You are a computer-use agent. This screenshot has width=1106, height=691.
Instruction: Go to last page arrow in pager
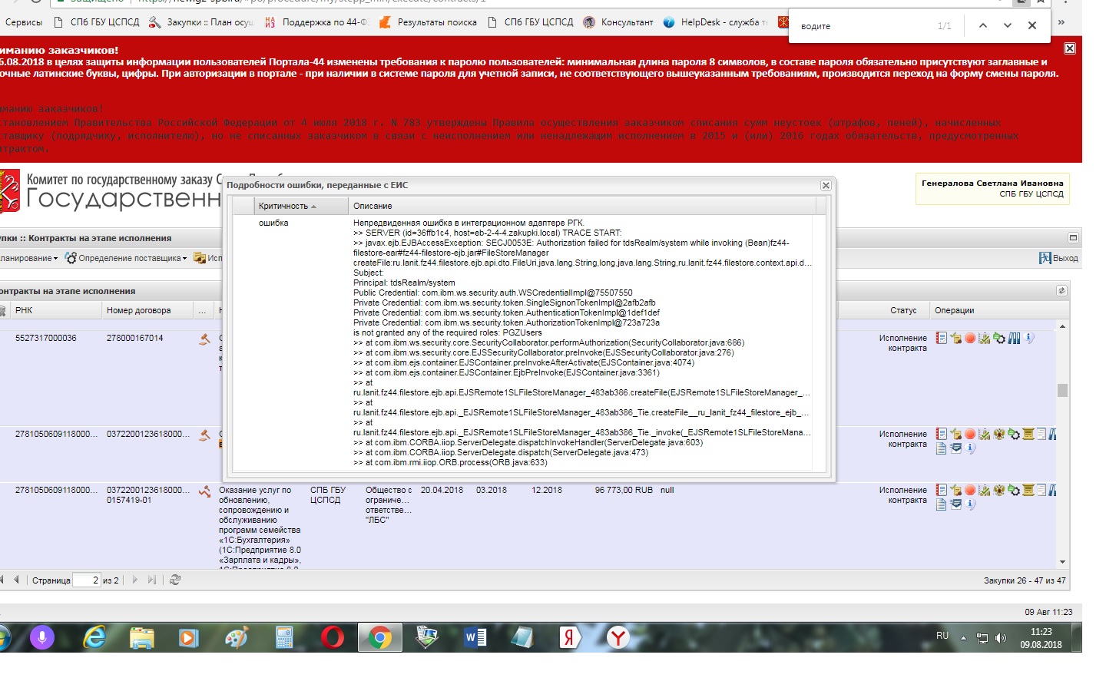[x=152, y=580]
